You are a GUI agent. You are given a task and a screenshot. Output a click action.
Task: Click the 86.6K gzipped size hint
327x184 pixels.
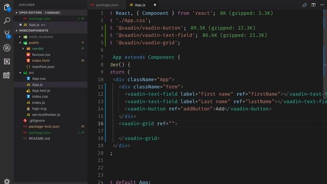coord(235,35)
